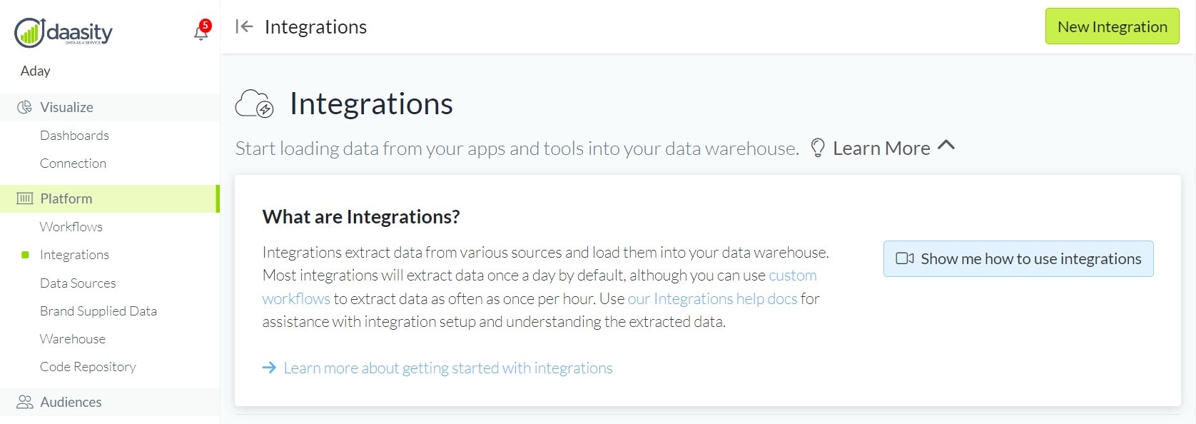
Task: Go to Data Sources page
Action: (78, 283)
